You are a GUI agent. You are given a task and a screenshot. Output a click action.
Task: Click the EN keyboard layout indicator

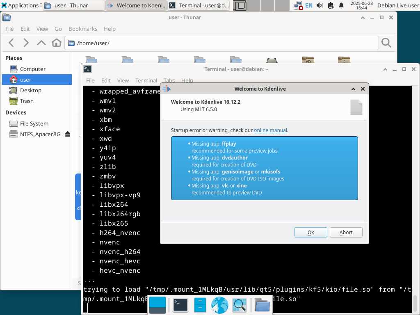(x=308, y=5)
